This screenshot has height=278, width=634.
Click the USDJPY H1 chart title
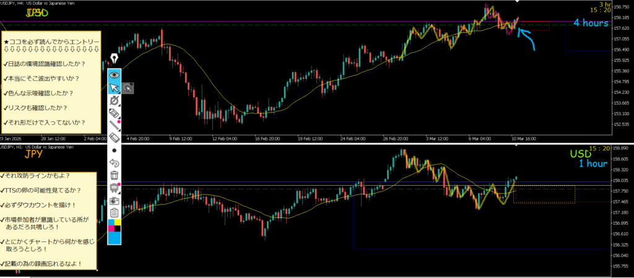[x=37, y=147]
